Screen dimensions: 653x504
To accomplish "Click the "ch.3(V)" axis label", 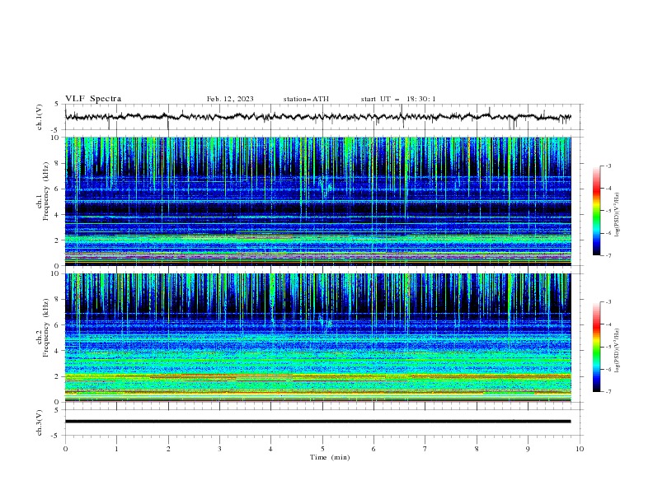I will [x=40, y=422].
